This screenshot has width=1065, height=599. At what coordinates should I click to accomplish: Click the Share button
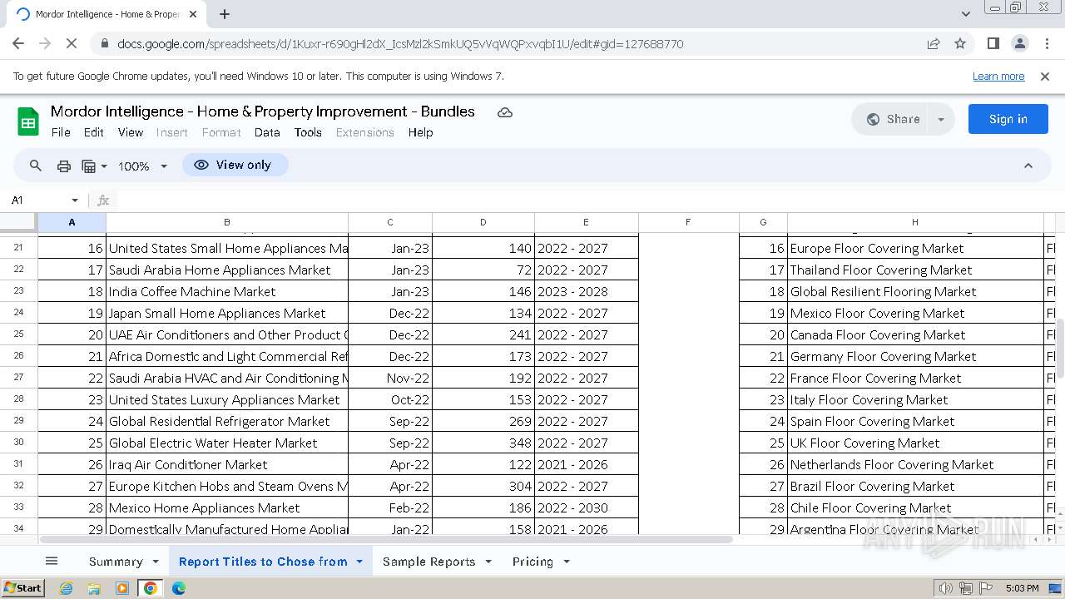tap(891, 119)
